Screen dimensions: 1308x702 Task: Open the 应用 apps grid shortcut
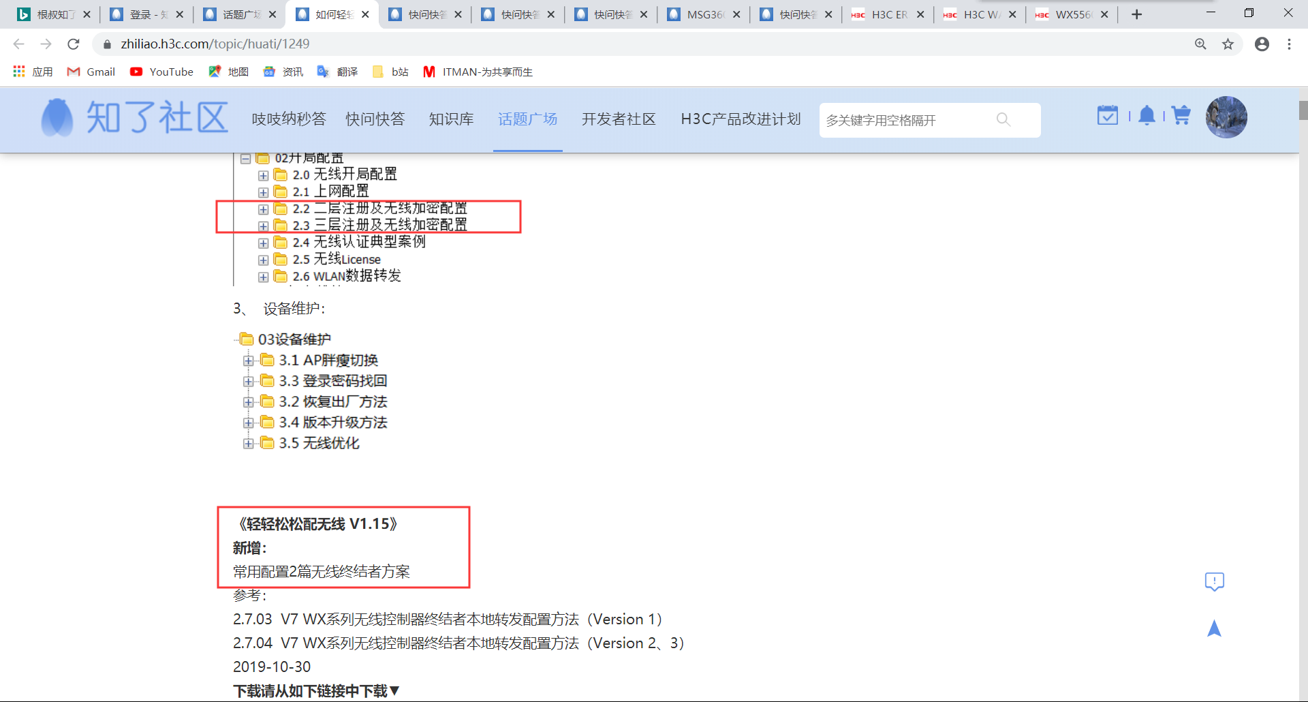(x=33, y=72)
